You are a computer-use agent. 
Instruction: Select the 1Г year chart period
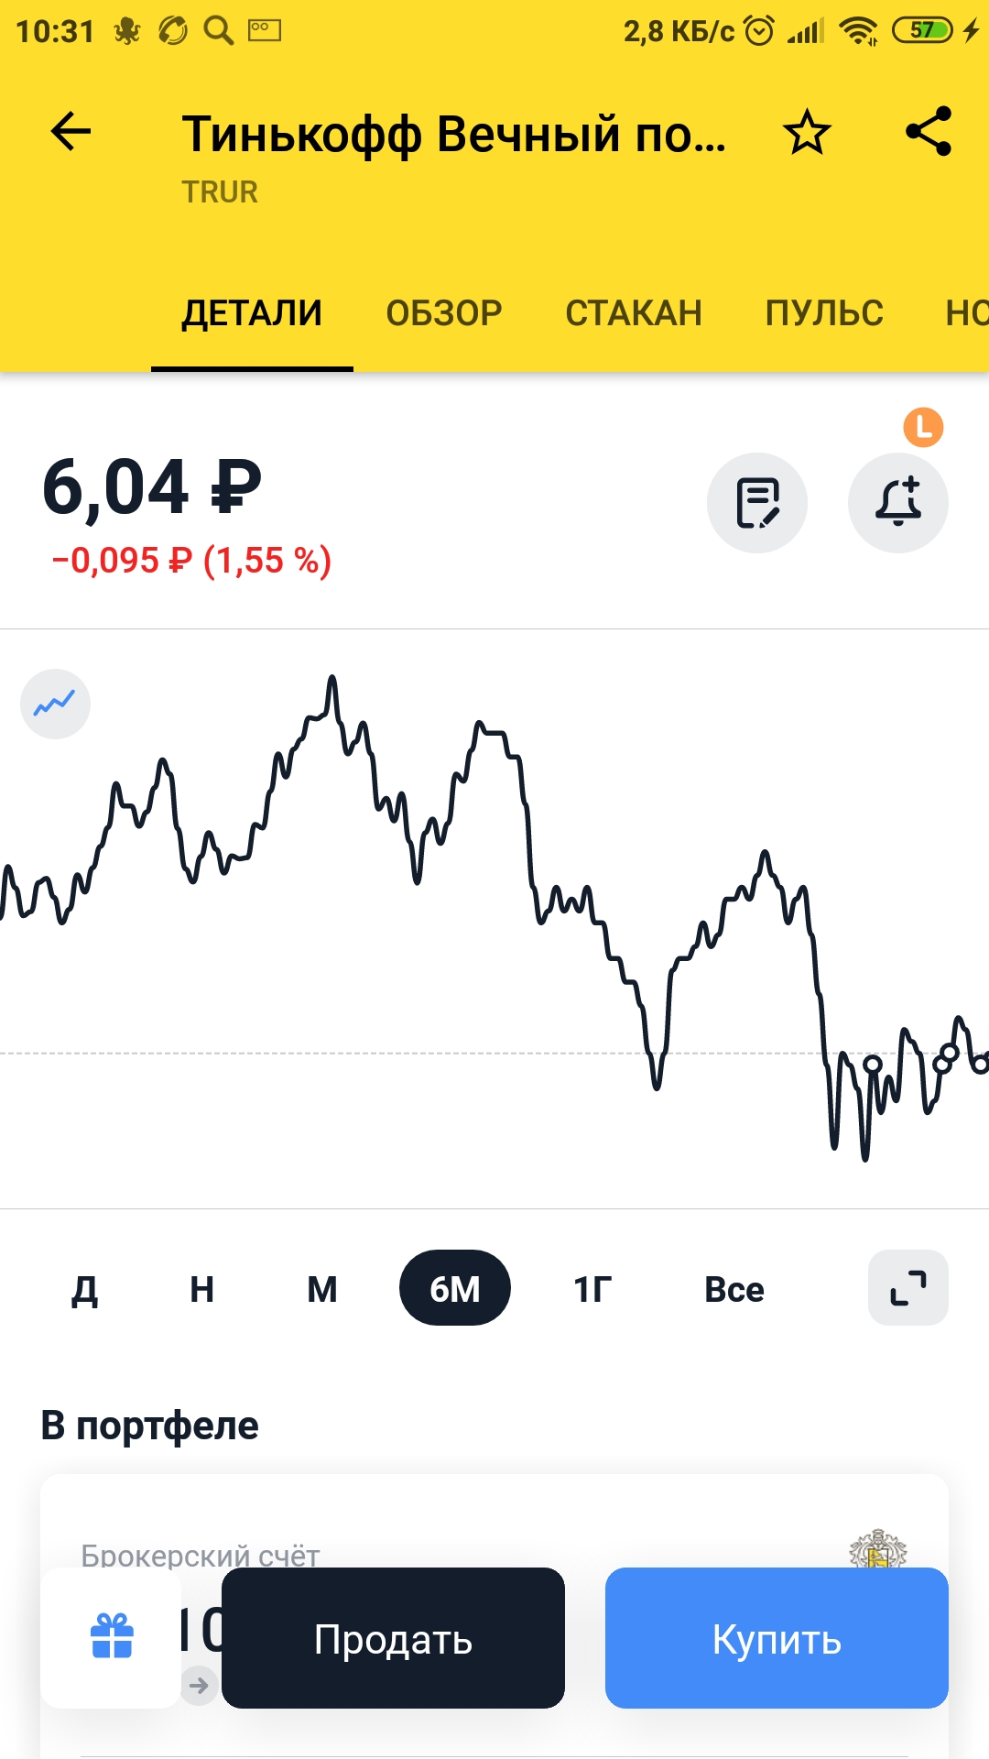(593, 1289)
